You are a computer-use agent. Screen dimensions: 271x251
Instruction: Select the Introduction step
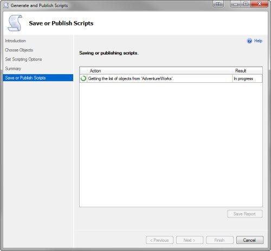click(16, 41)
